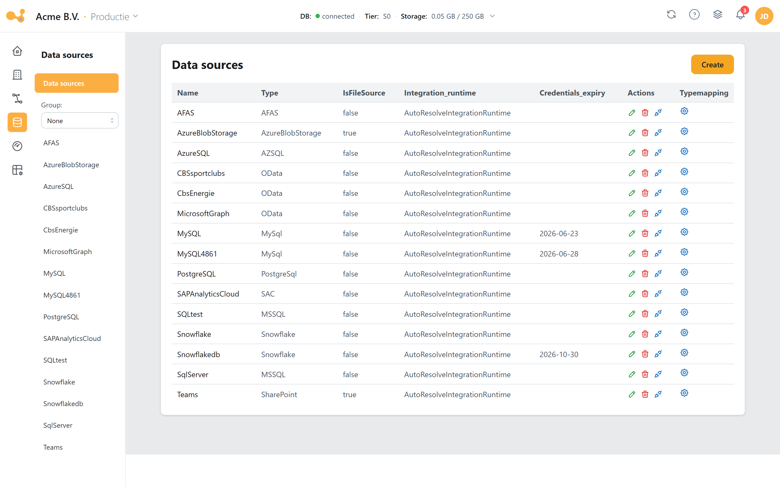
Task: Click the SharePoint type cell
Action: [279, 394]
